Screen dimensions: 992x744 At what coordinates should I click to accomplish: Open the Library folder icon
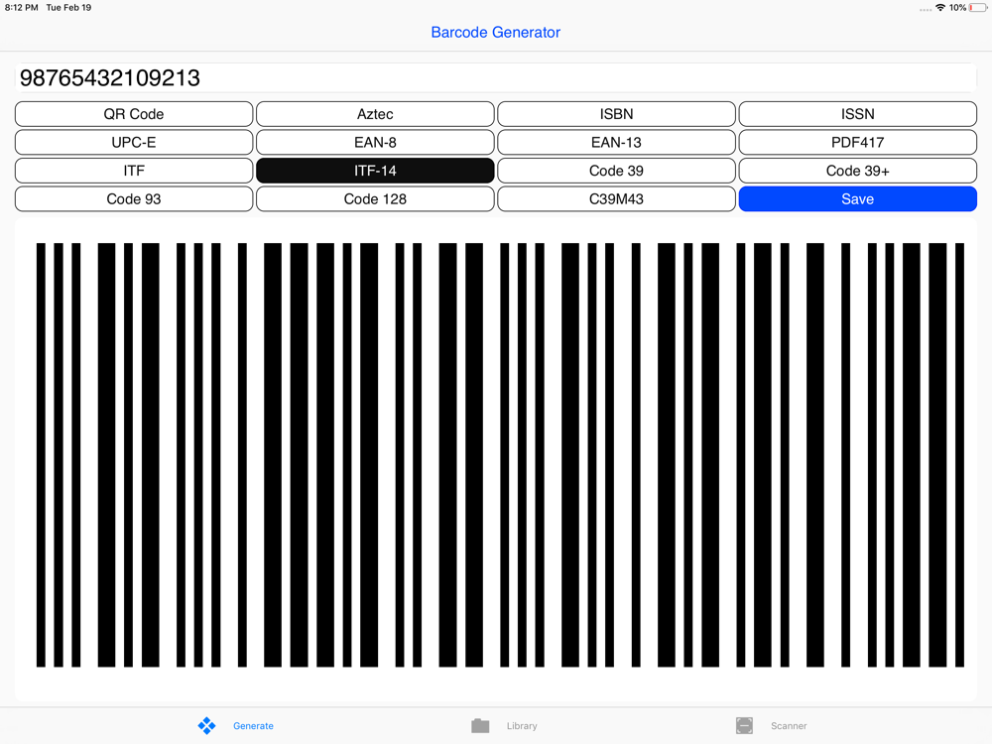tap(480, 726)
